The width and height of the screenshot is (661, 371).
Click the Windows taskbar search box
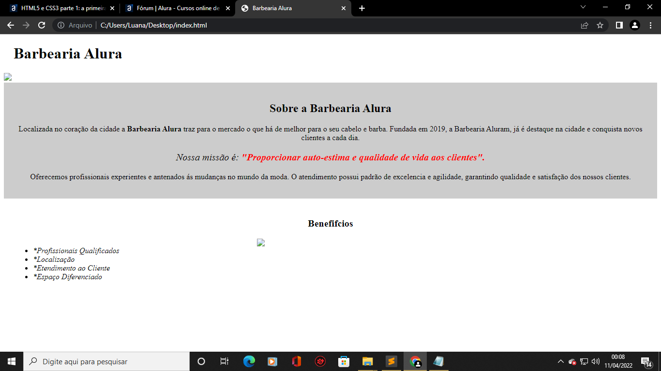pos(106,361)
